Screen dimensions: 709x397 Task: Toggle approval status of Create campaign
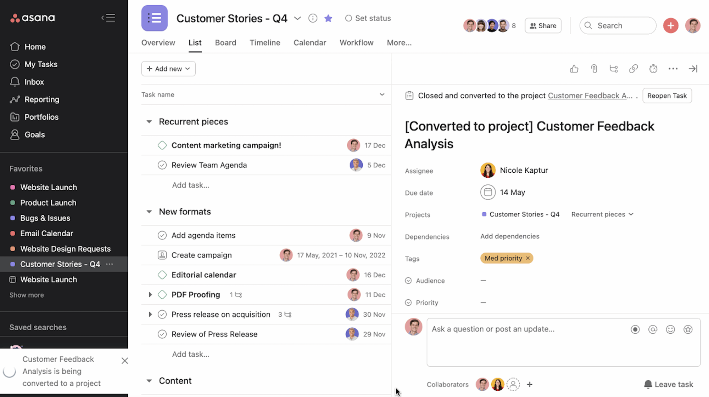pos(162,255)
